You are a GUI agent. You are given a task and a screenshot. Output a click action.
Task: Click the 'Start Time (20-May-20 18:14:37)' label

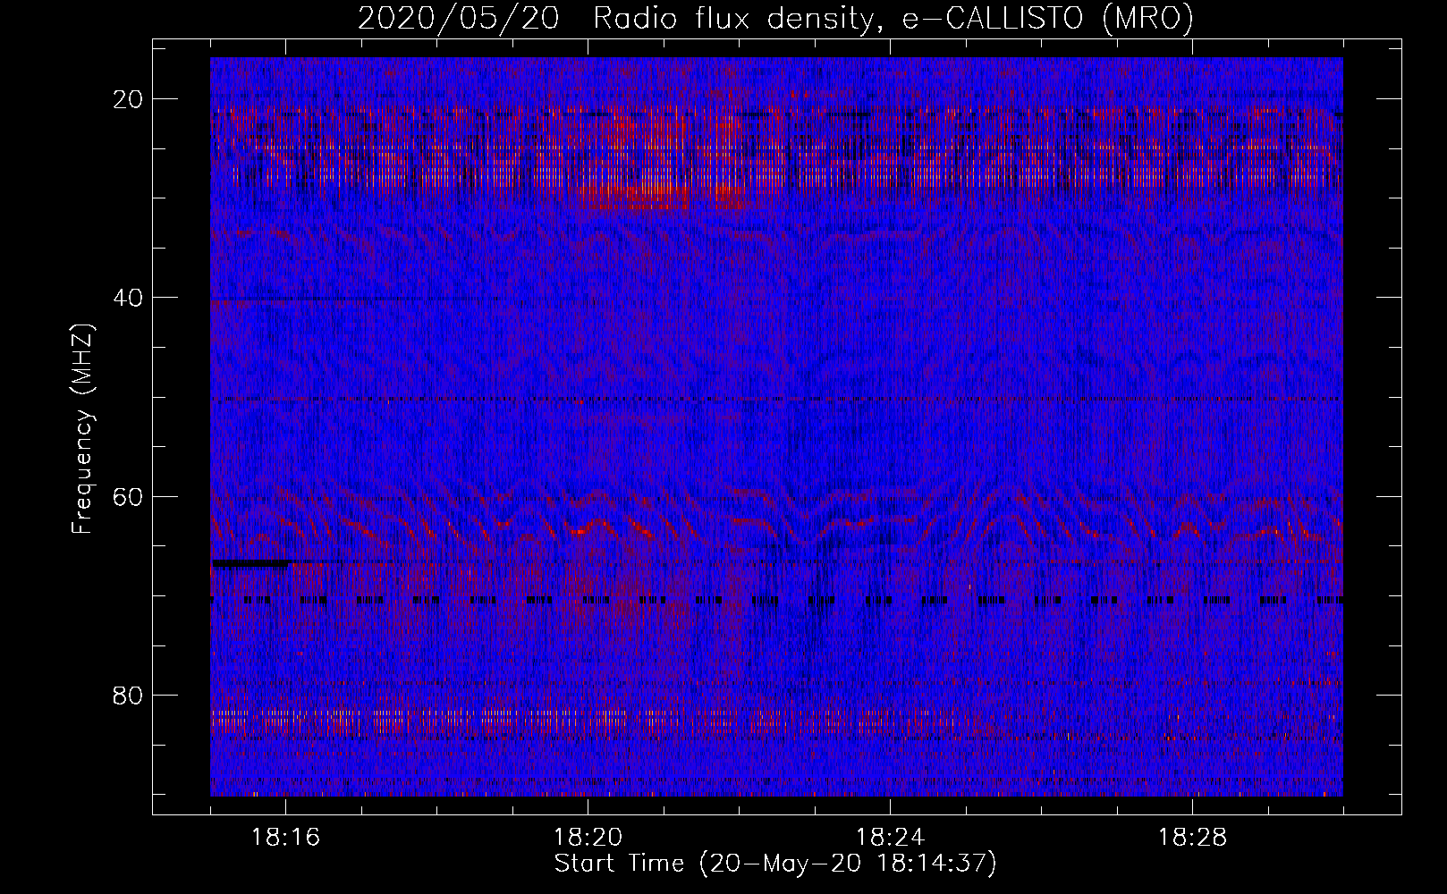coord(775,864)
